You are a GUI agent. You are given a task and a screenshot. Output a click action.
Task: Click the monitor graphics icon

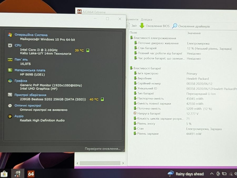pos(10,81)
